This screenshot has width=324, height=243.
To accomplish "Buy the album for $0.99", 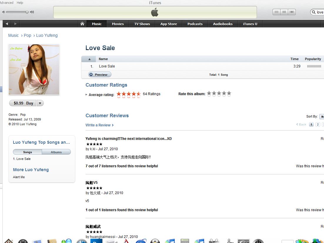I will click(23, 103).
